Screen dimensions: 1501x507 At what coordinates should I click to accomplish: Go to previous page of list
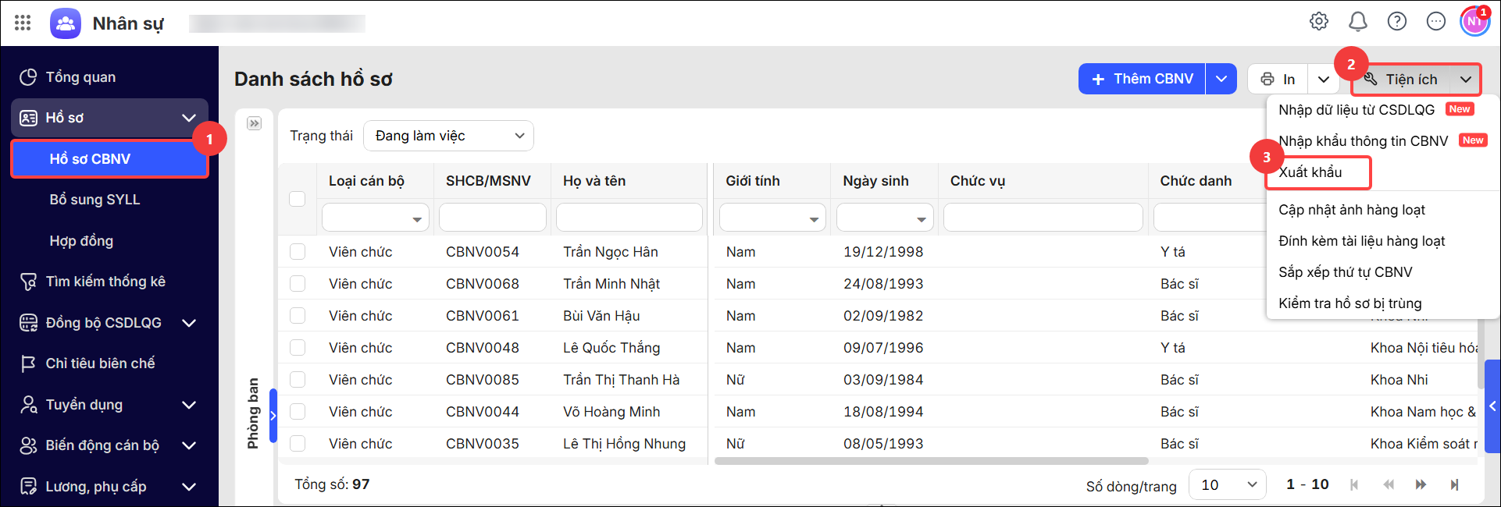1389,484
